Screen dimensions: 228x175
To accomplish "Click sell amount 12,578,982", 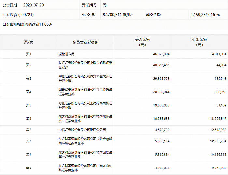I will [x=218, y=130].
